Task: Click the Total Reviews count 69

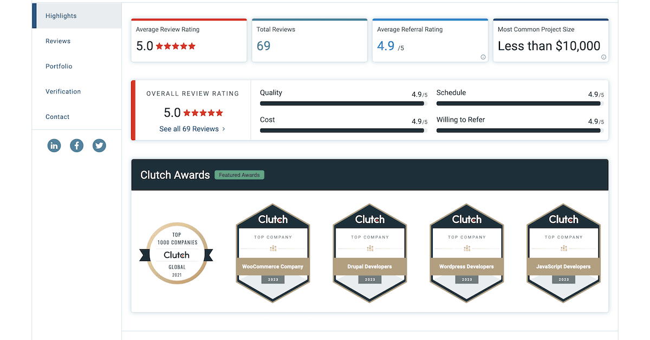Action: tap(263, 46)
